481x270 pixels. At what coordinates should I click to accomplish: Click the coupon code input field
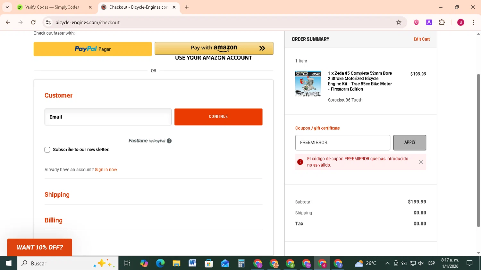342,143
